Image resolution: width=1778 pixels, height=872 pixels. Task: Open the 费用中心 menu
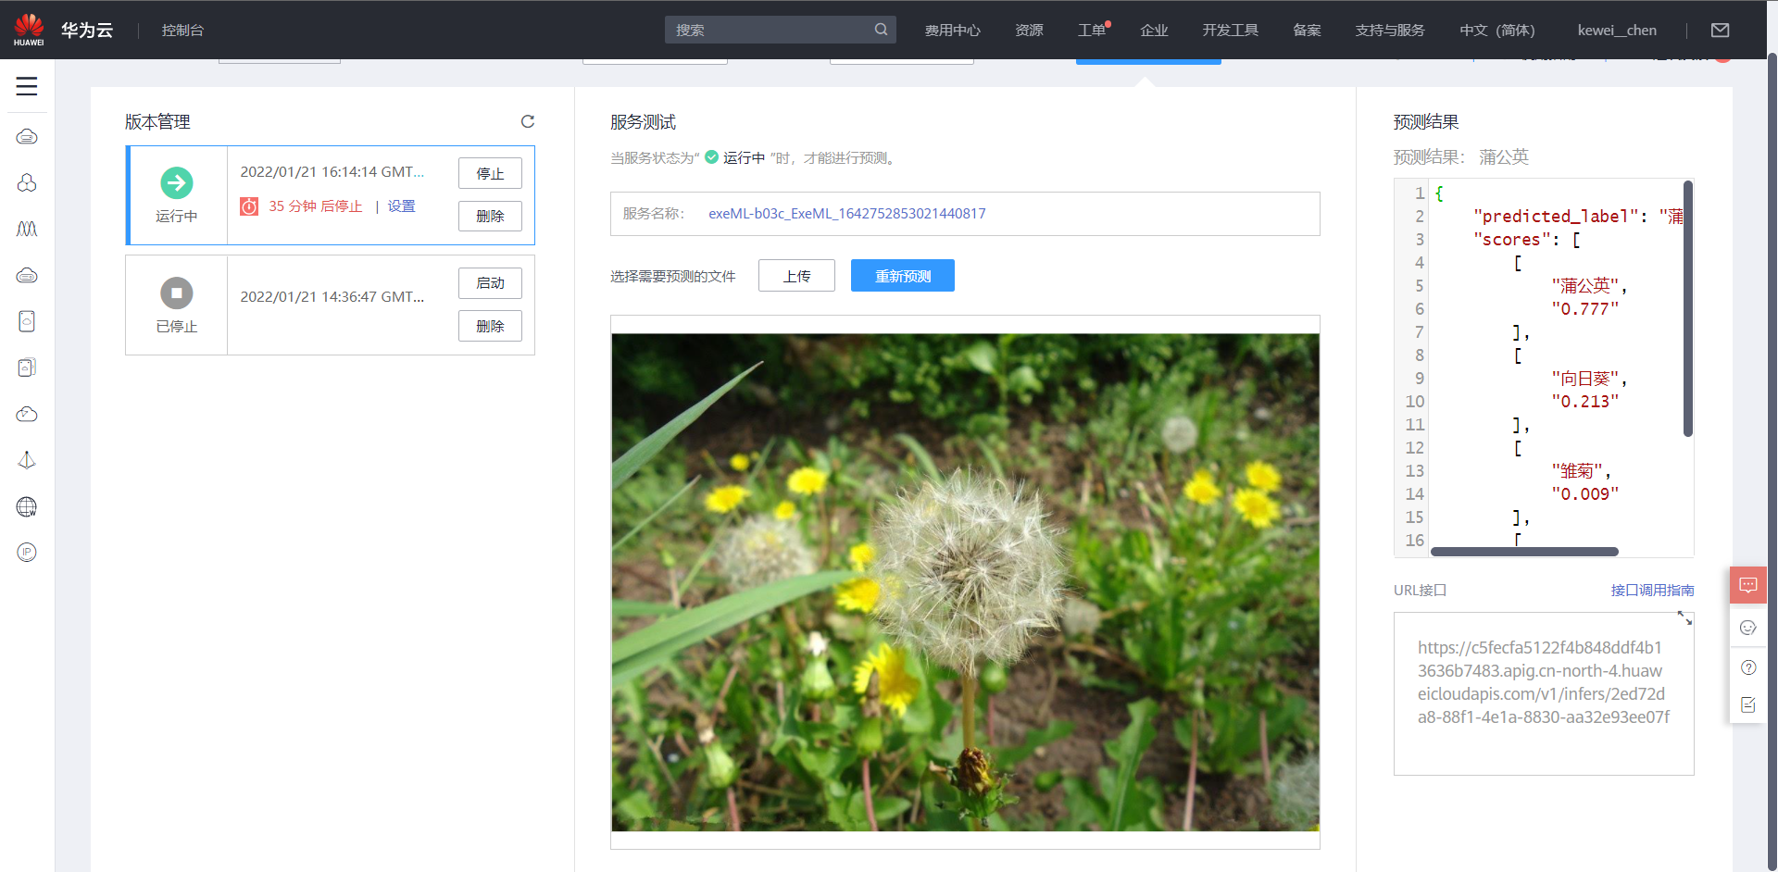(x=952, y=30)
